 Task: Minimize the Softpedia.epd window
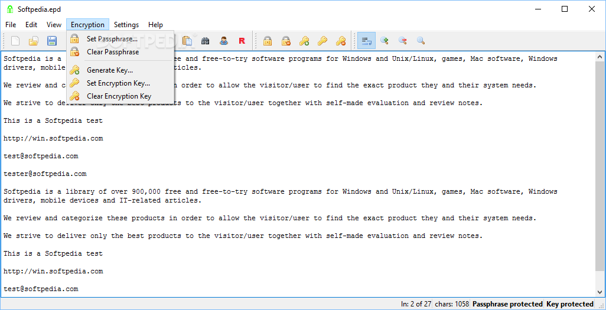[x=537, y=9]
